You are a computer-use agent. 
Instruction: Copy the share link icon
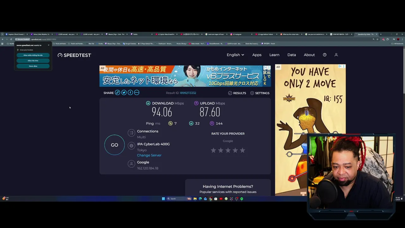coord(117,92)
